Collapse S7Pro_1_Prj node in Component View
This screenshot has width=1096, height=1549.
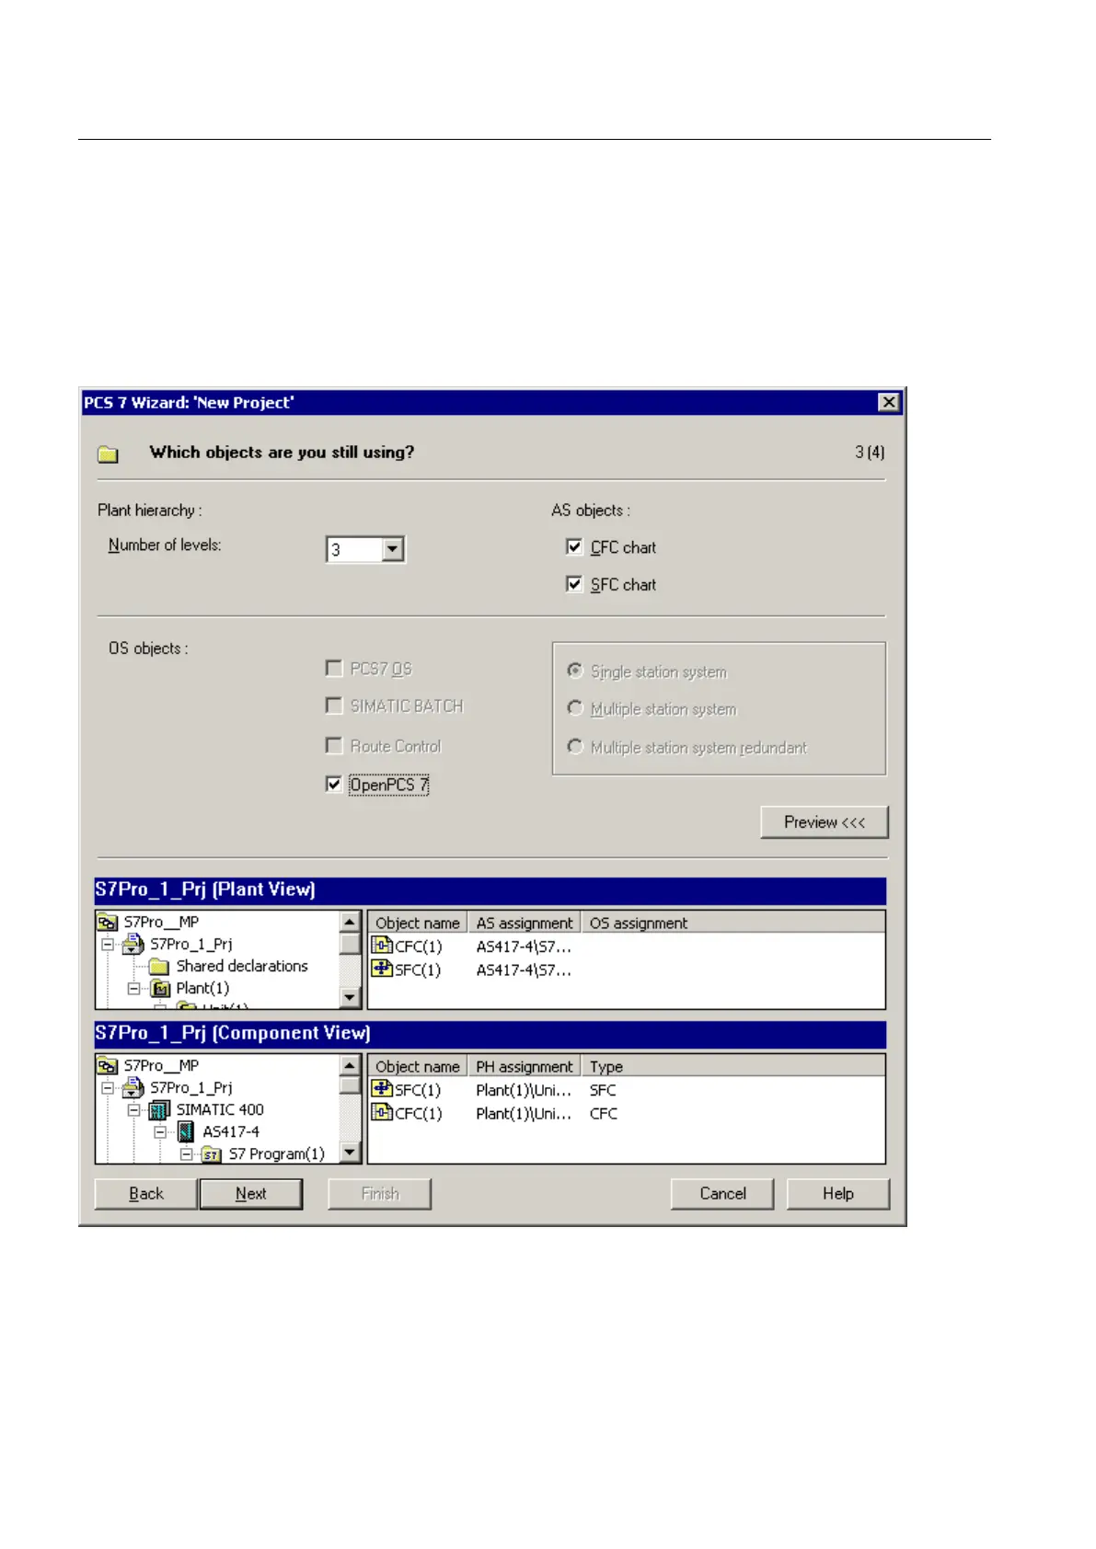108,1087
